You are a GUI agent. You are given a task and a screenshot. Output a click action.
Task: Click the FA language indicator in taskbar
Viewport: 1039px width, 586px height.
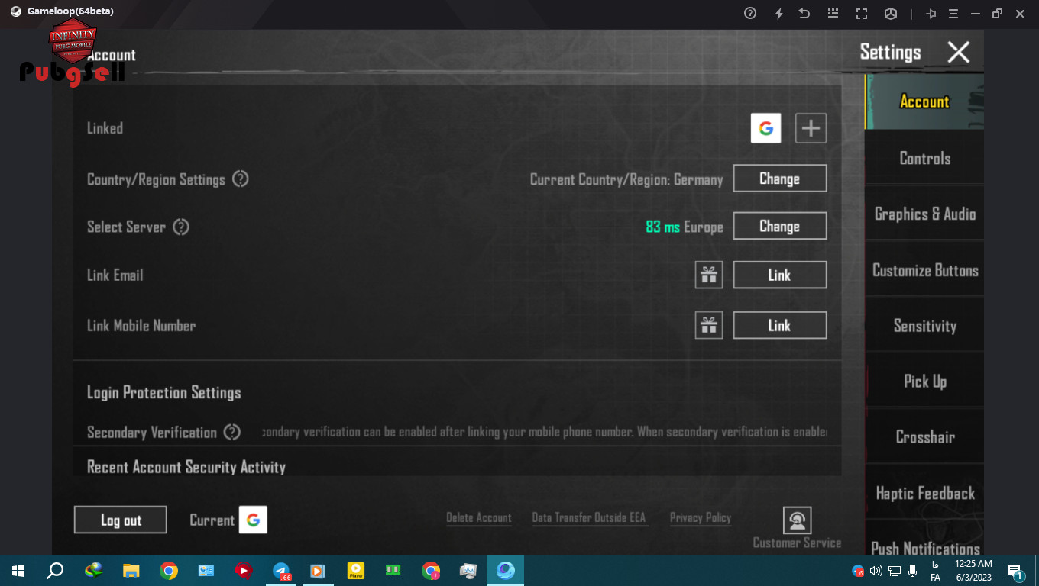[935, 570]
